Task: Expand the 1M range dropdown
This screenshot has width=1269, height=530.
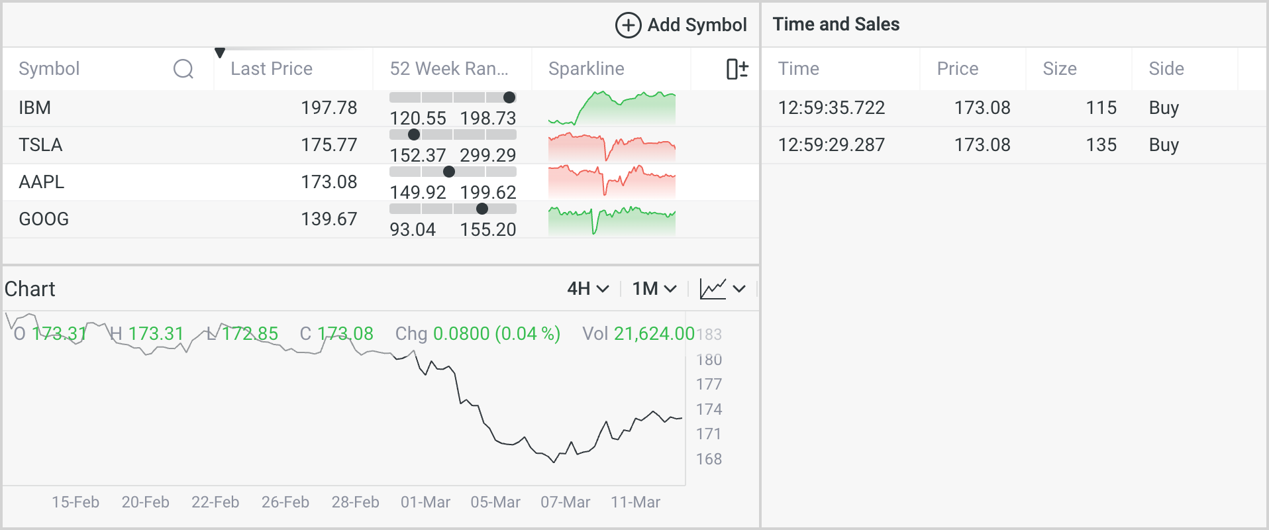Action: [x=654, y=289]
